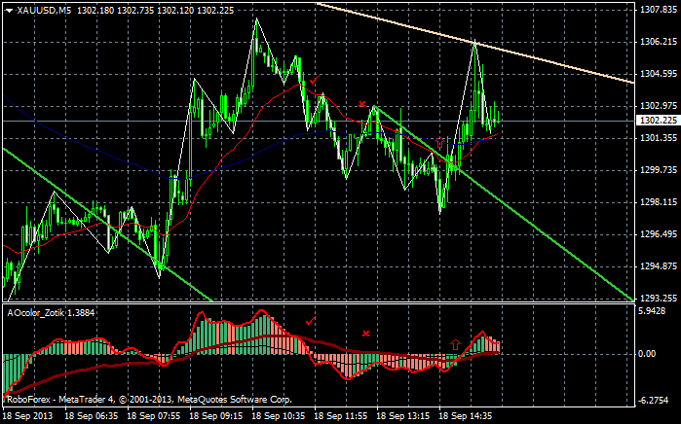681x424 pixels.
Task: Click the 1306.215 price scale value
Action: pyautogui.click(x=659, y=42)
